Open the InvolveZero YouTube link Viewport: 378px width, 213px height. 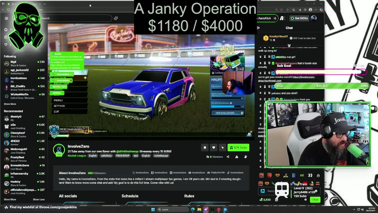(196, 173)
